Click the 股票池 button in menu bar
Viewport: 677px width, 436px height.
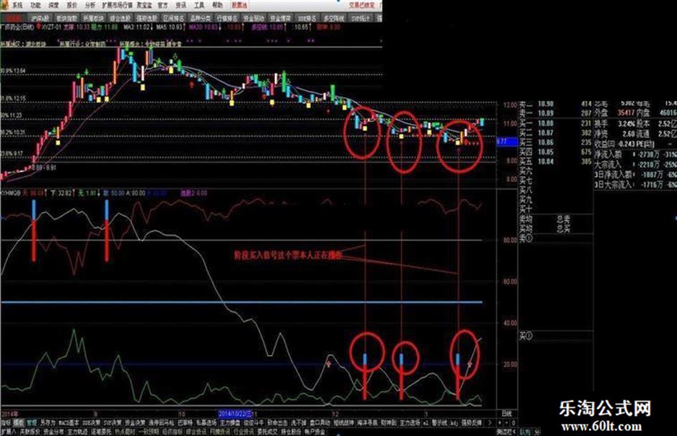point(239,6)
